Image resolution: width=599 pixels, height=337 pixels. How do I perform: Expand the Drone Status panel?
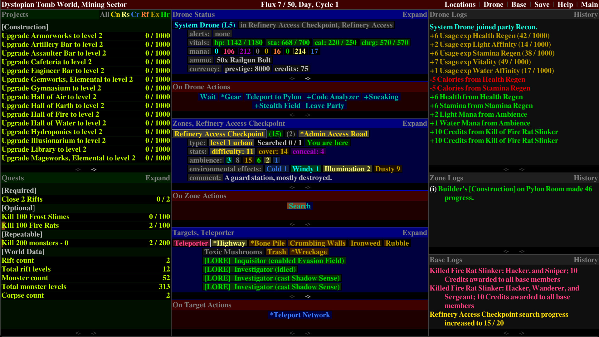coord(415,14)
